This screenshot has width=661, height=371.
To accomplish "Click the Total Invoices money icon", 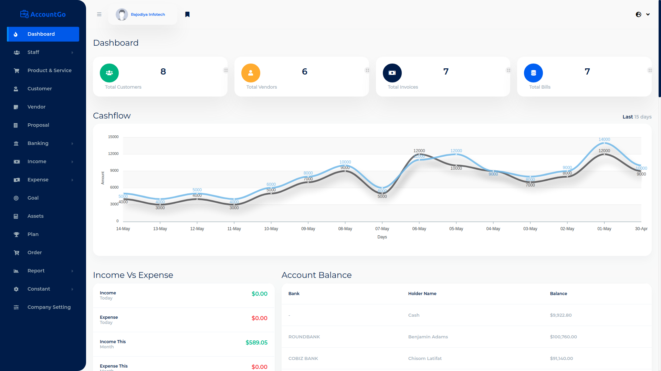I will tap(392, 73).
